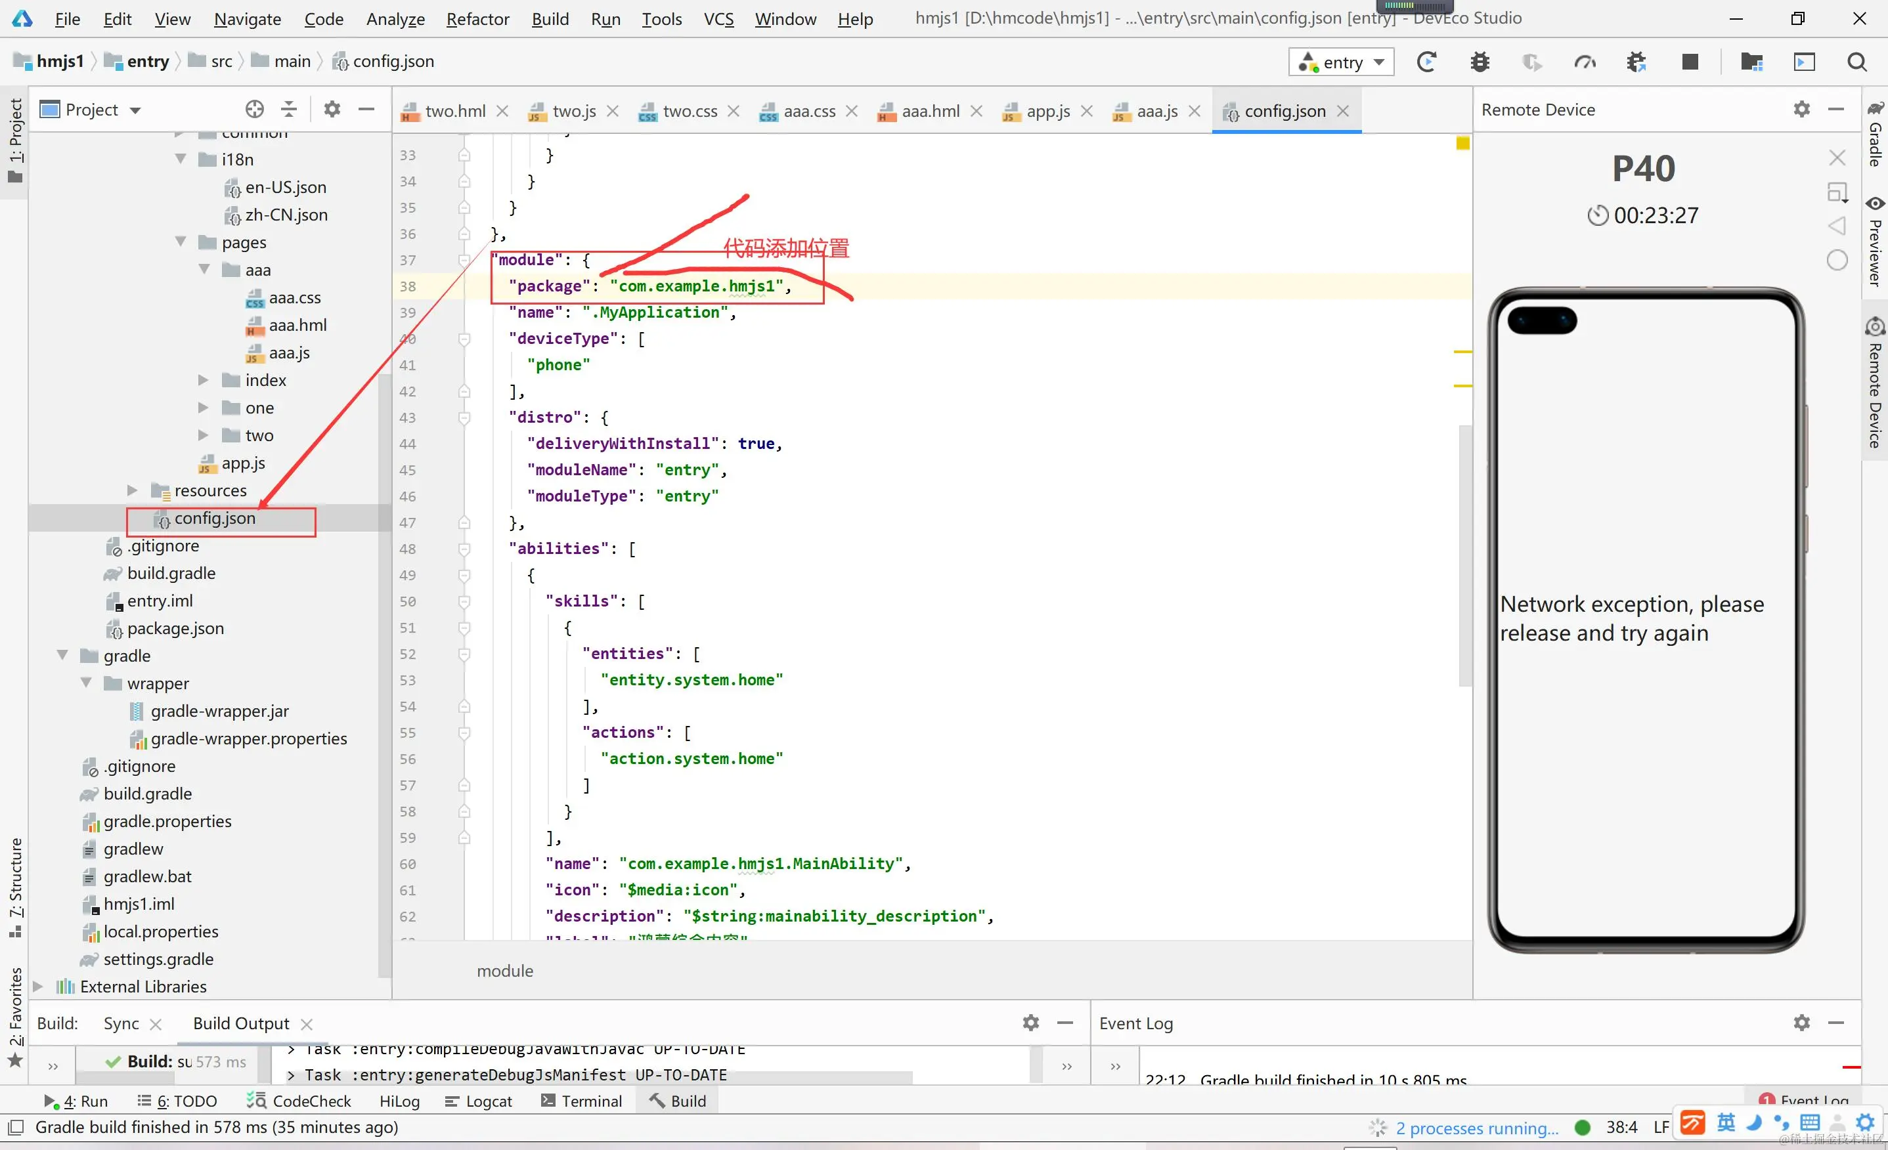Image resolution: width=1888 pixels, height=1150 pixels.
Task: Open the Previewer side tool window
Action: click(x=1875, y=244)
